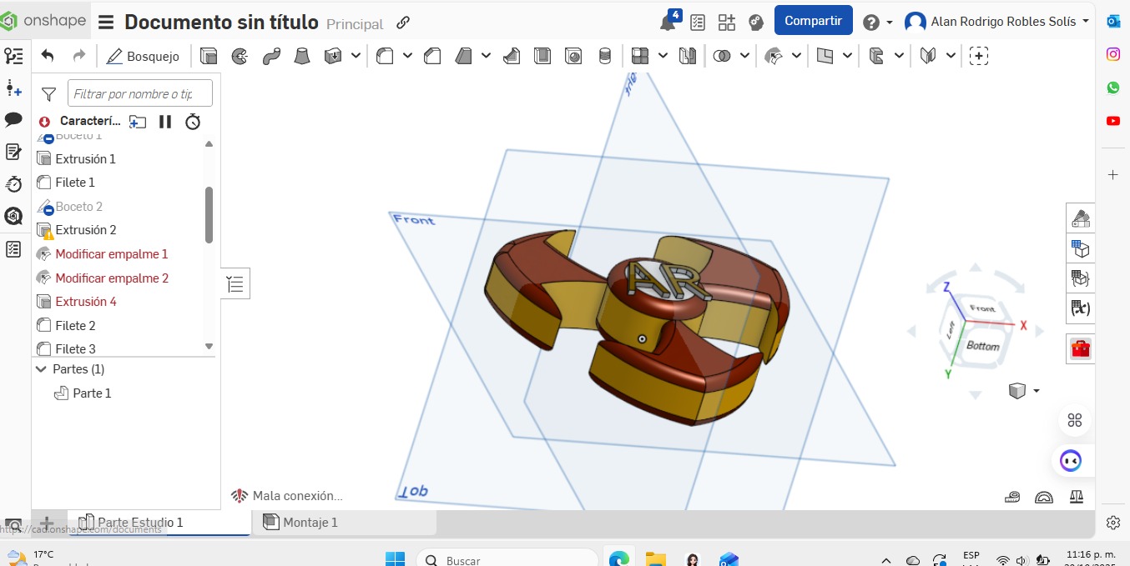Open the comments speech bubble panel
Viewport: 1130px width, 566px height.
pos(13,120)
